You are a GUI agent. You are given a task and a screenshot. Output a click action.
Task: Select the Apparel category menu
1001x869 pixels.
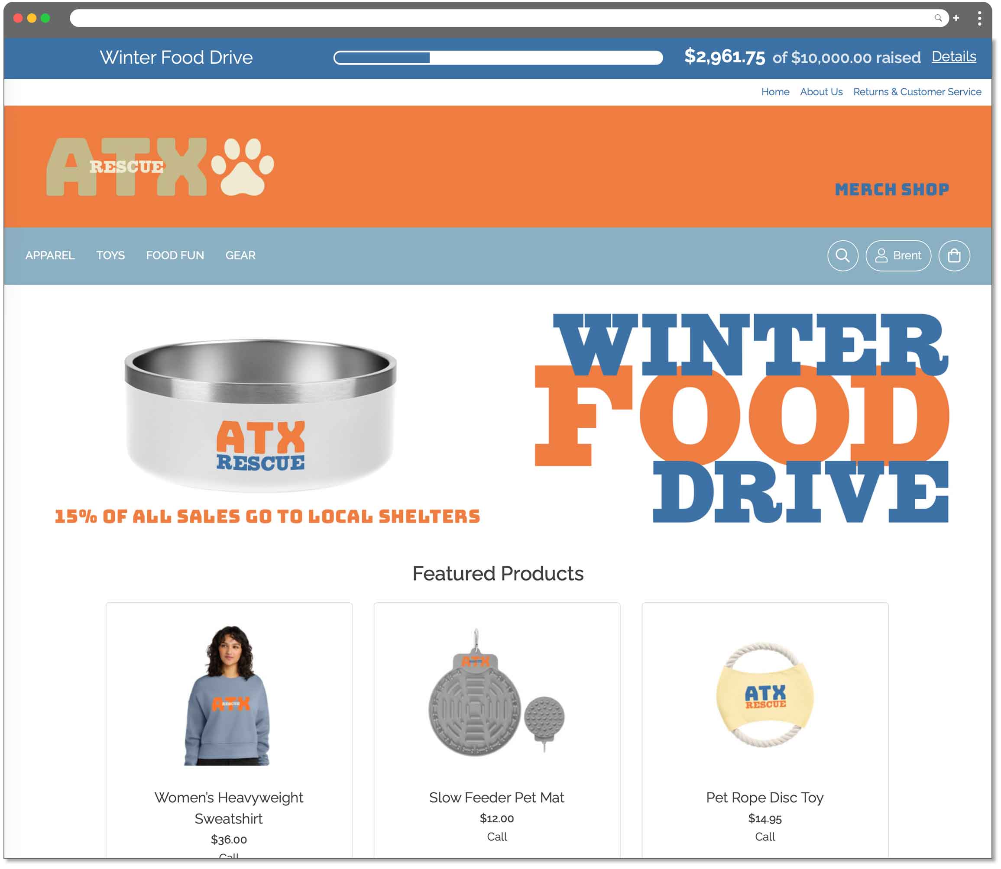tap(50, 255)
